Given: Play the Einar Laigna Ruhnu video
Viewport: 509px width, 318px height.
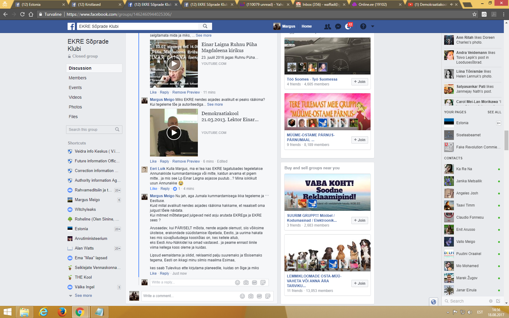Looking at the screenshot, I should (174, 64).
